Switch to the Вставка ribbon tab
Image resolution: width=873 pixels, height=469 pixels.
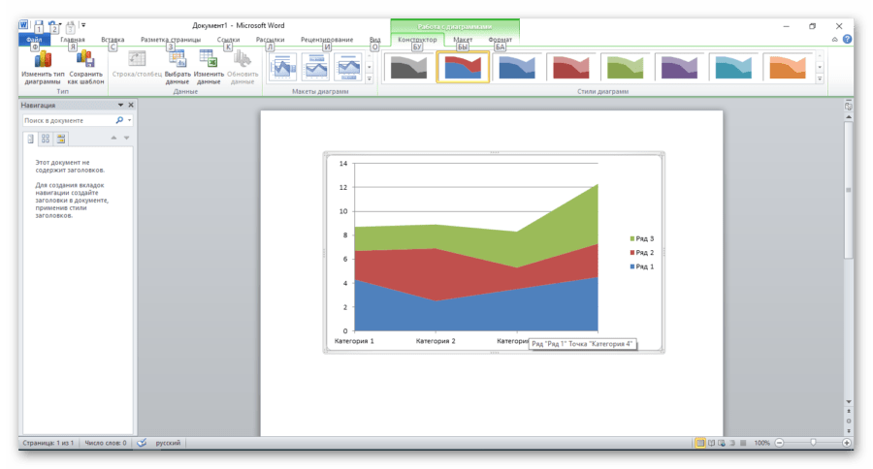pos(113,40)
